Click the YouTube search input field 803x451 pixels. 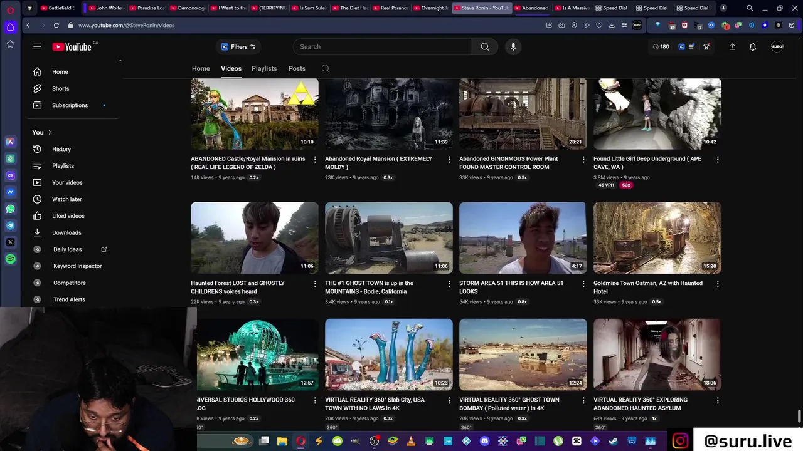pyautogui.click(x=383, y=46)
